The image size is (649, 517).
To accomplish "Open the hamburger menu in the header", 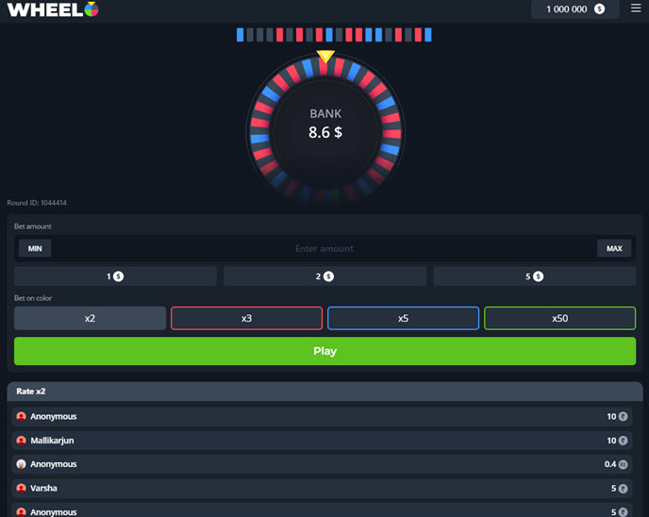I will pyautogui.click(x=635, y=8).
